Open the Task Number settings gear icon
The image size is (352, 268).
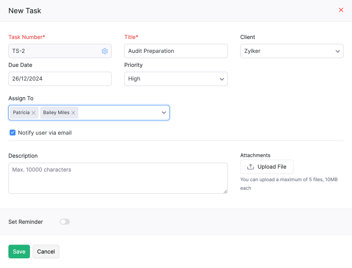[x=104, y=51]
